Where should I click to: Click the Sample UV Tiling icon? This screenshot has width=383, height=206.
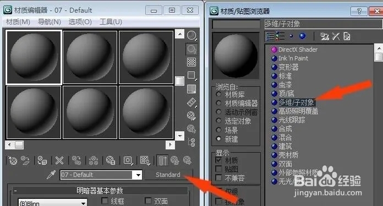(191, 75)
